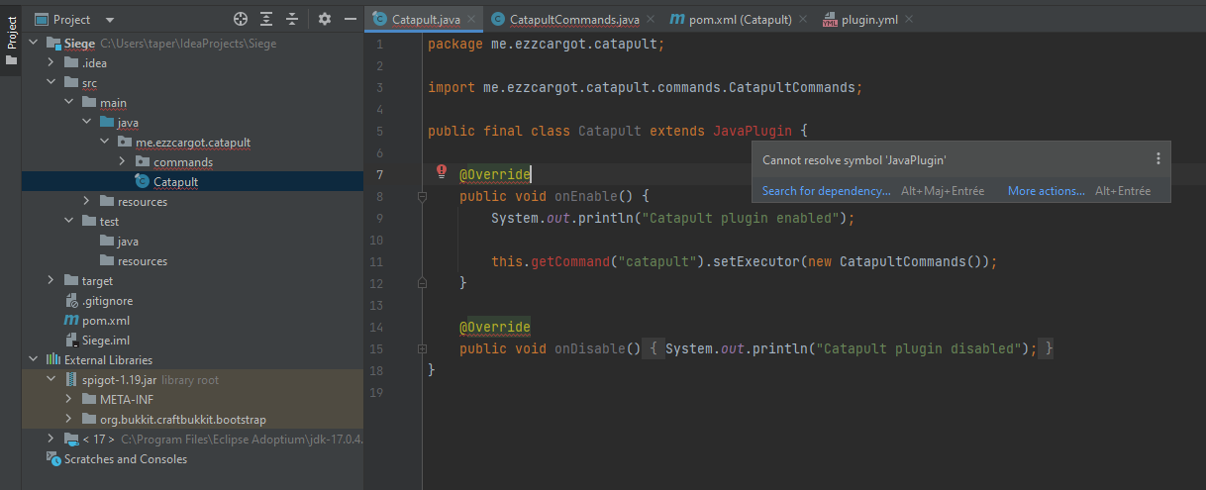This screenshot has height=490, width=1206.
Task: Close the CatapultCommands.java tab
Action: 650,19
